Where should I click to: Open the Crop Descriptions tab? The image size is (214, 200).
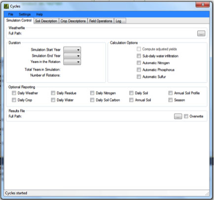pyautogui.click(x=73, y=21)
